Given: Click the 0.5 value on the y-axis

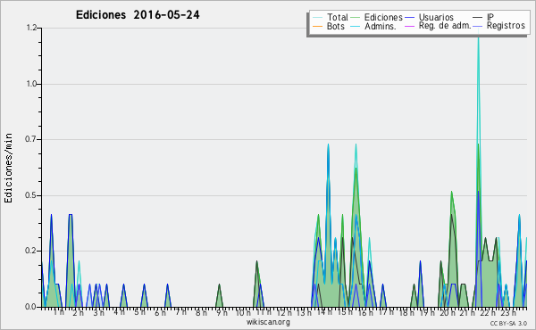Looking at the screenshot, I should tap(31, 195).
